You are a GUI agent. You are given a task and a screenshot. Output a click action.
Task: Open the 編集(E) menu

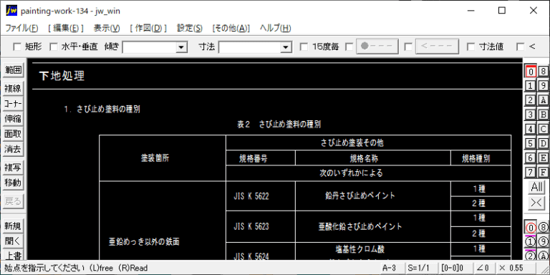(x=66, y=29)
